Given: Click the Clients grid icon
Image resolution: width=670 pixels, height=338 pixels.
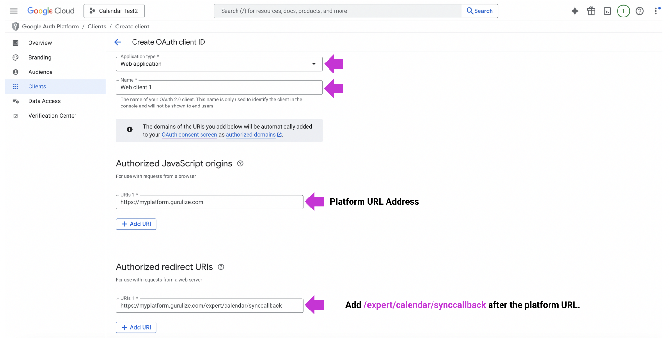Looking at the screenshot, I should [x=16, y=86].
